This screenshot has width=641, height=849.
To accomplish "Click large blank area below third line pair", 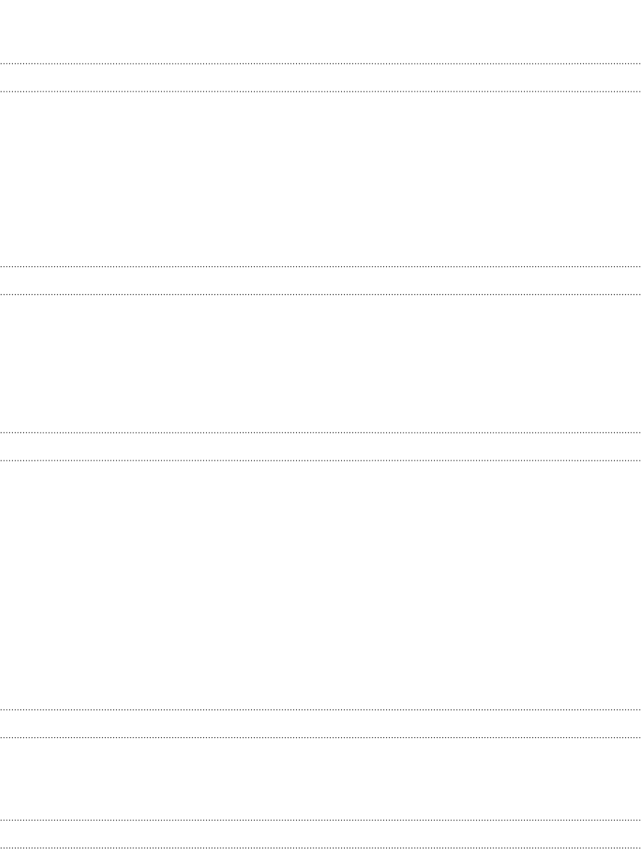I will (321, 585).
